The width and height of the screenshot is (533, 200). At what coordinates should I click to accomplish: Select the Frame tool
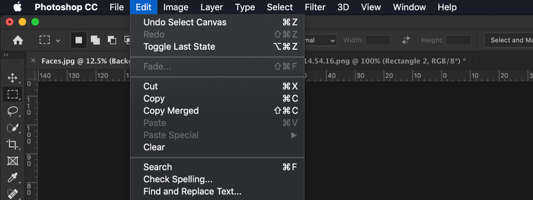coord(13,161)
